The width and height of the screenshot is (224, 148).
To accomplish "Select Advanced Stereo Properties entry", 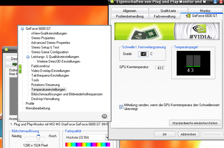I will click(x=51, y=43).
